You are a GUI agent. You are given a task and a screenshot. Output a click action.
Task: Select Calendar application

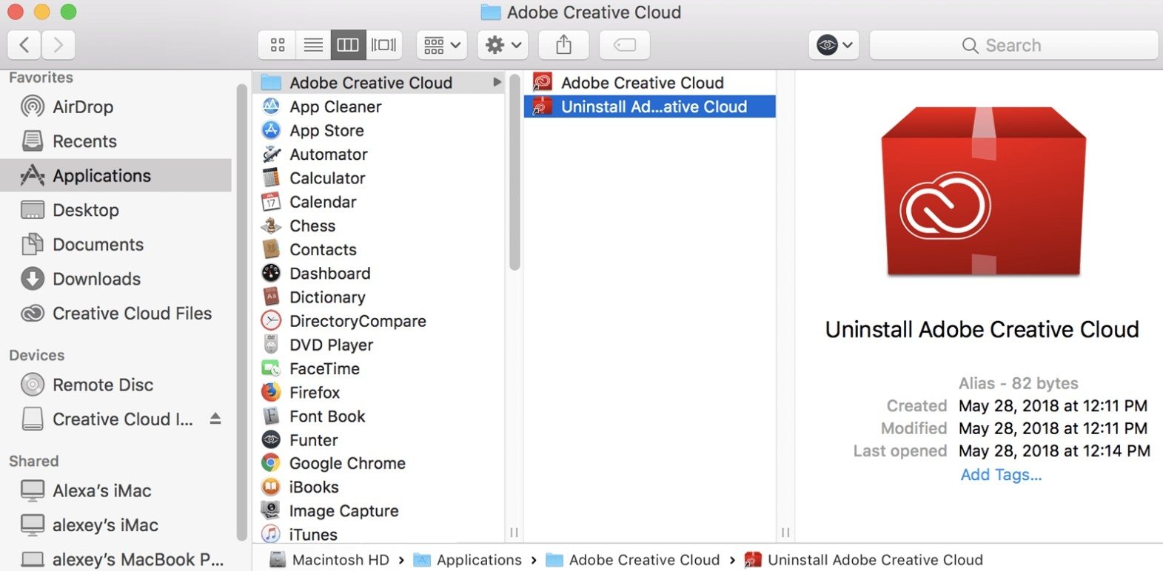(x=379, y=202)
